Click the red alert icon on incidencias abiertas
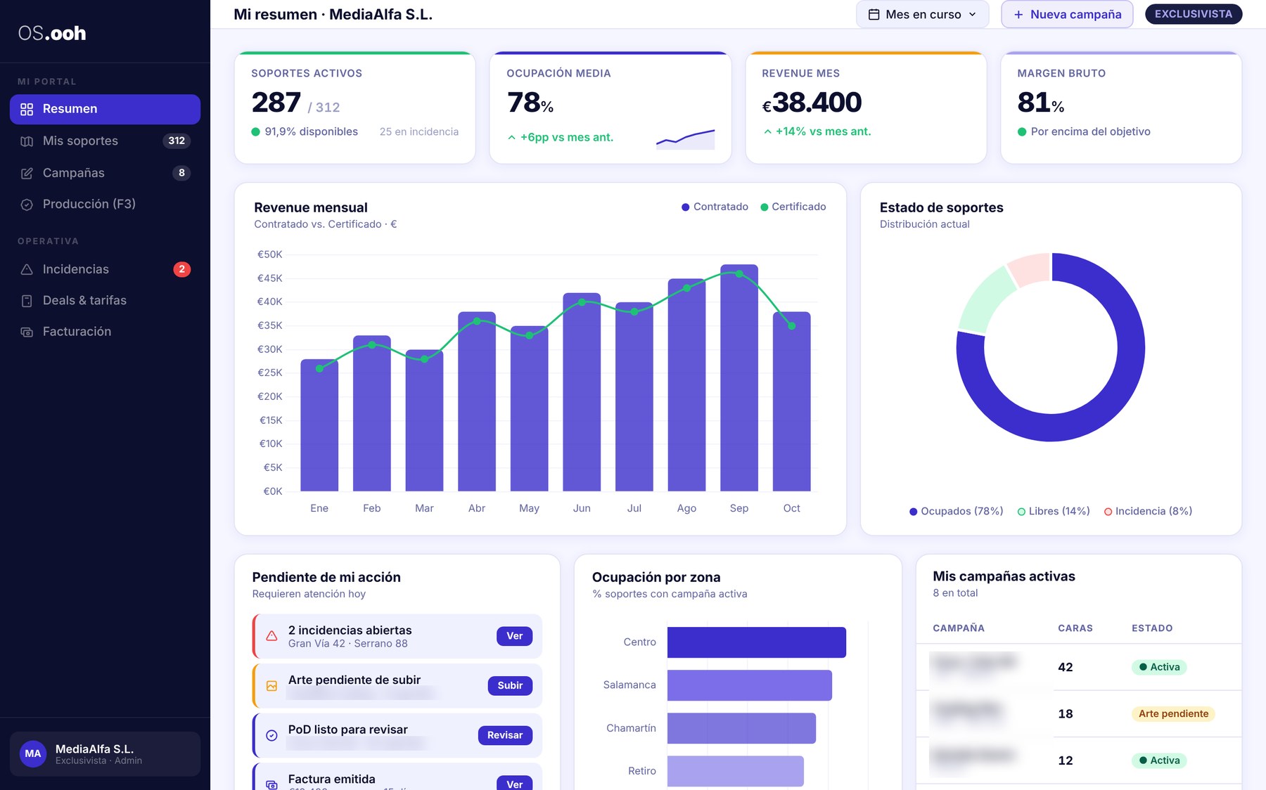 point(271,636)
